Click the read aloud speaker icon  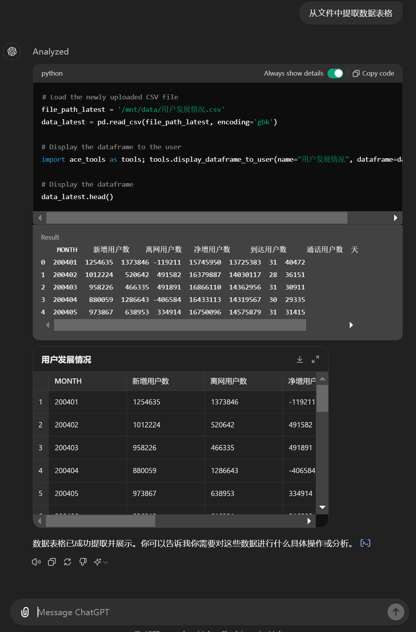point(36,562)
